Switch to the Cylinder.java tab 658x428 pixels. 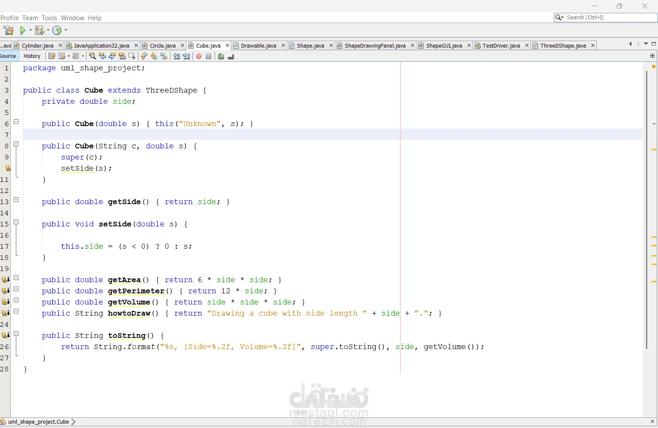[38, 45]
